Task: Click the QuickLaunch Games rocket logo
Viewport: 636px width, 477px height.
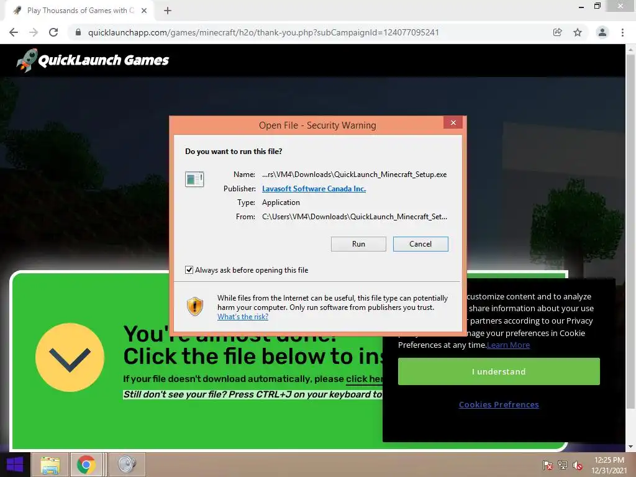Action: point(93,60)
